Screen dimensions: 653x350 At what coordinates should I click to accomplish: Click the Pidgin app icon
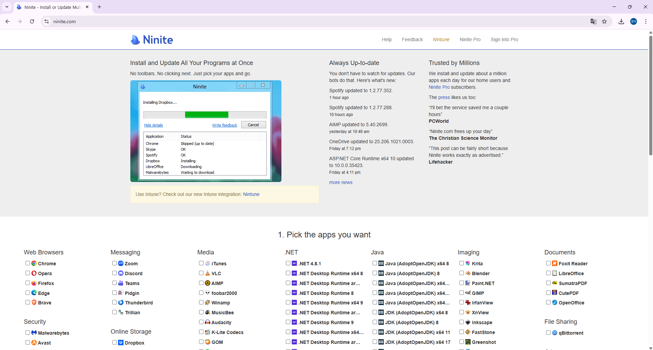121,293
